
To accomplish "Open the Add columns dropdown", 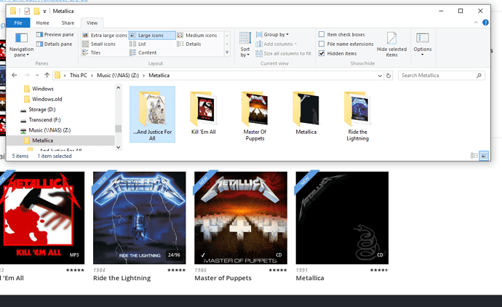I will pyautogui.click(x=276, y=44).
